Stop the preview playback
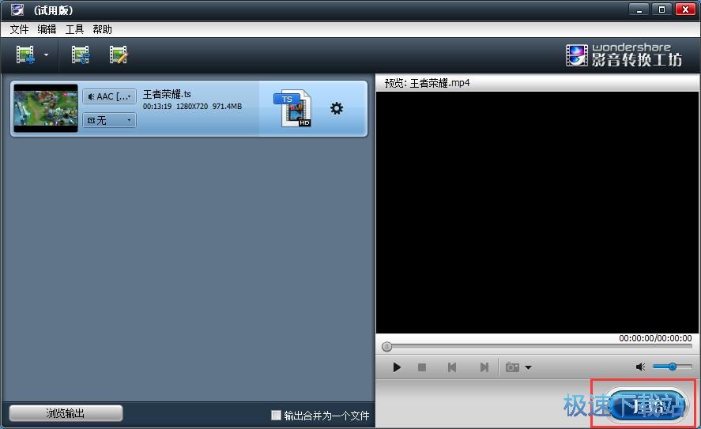This screenshot has height=429, width=701. [x=422, y=367]
